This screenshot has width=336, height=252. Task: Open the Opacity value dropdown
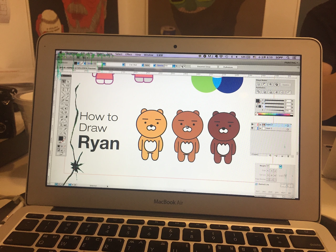[174, 66]
